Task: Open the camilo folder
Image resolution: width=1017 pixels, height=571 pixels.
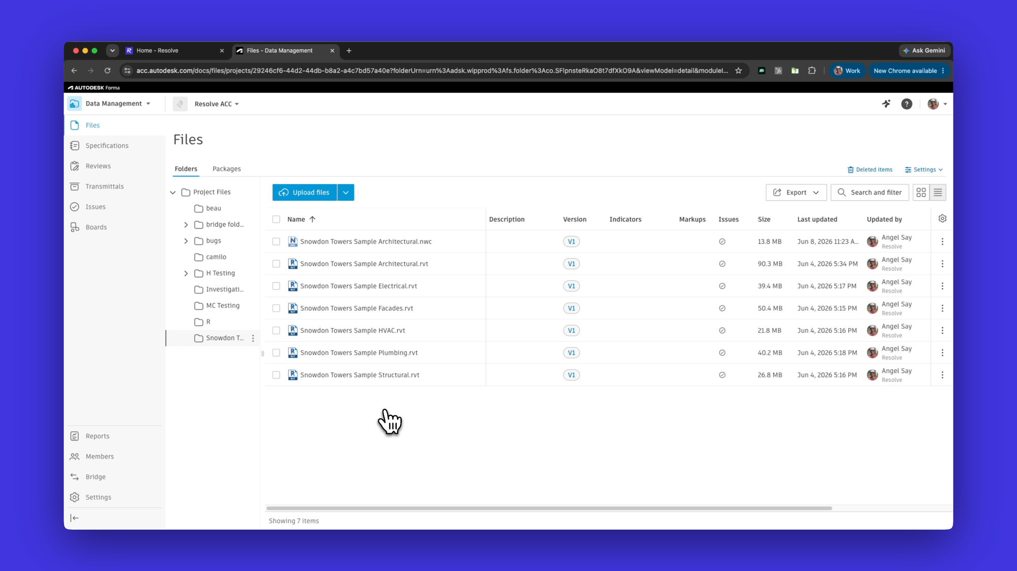Action: coord(216,257)
